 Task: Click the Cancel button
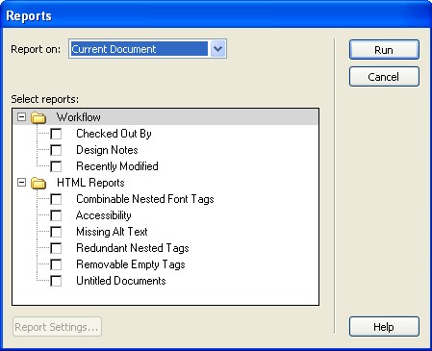point(384,77)
